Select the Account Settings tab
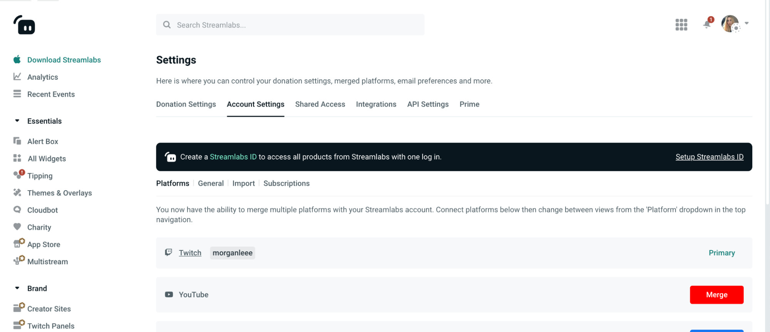 click(255, 104)
